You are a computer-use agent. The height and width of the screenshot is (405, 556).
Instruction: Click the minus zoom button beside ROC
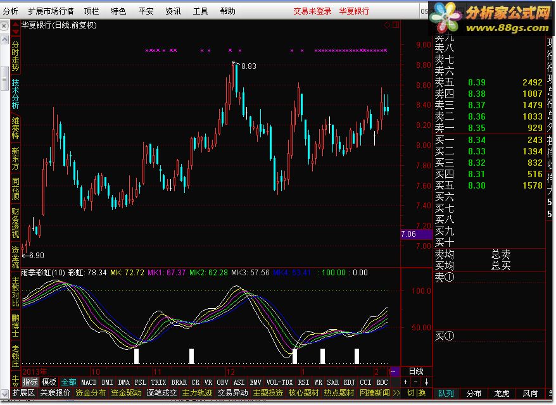416,382
